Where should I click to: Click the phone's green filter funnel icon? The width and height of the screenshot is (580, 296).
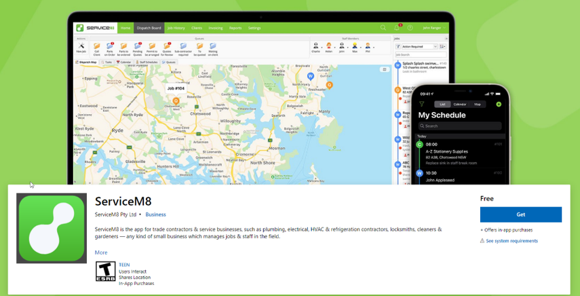(421, 105)
